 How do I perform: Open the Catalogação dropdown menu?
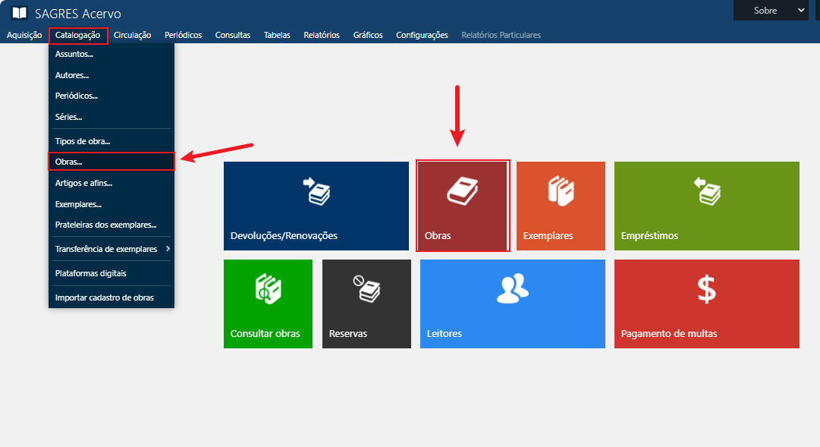(x=78, y=35)
